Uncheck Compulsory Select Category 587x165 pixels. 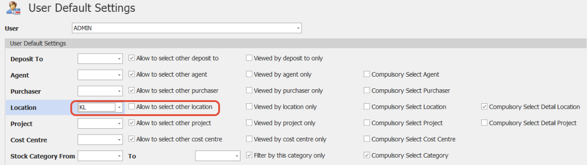[x=367, y=155]
